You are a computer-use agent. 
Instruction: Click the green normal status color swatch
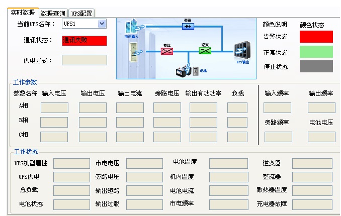tap(316, 52)
